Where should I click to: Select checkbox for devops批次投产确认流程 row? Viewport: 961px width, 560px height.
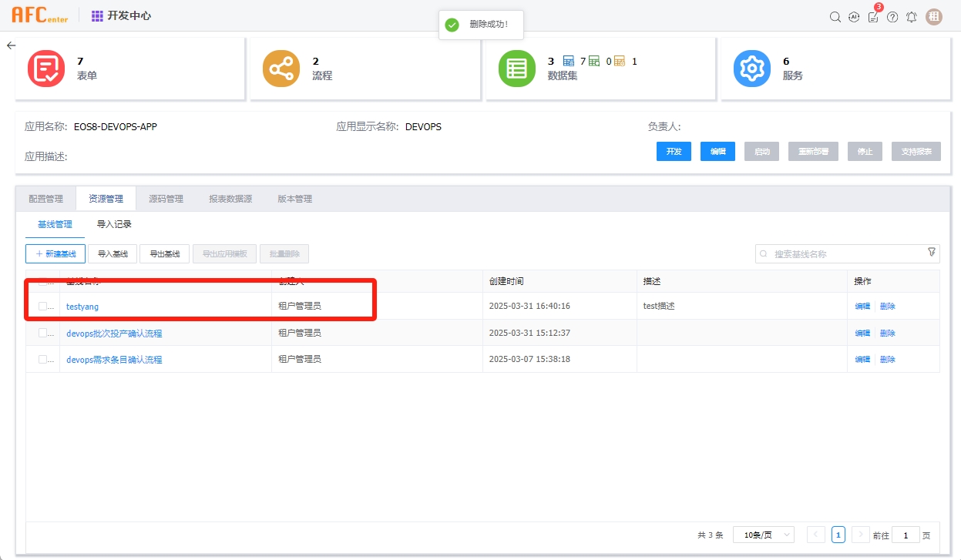click(43, 333)
